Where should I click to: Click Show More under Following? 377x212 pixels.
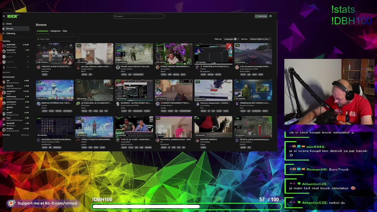point(6,72)
